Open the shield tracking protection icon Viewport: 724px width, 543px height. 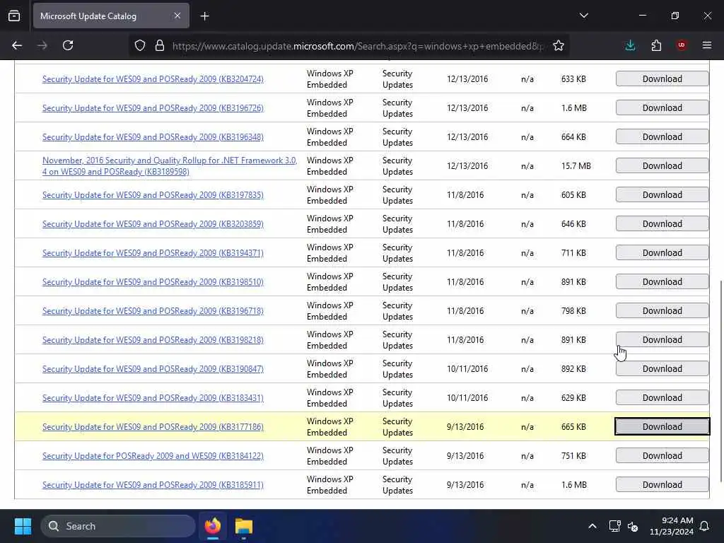(x=140, y=46)
